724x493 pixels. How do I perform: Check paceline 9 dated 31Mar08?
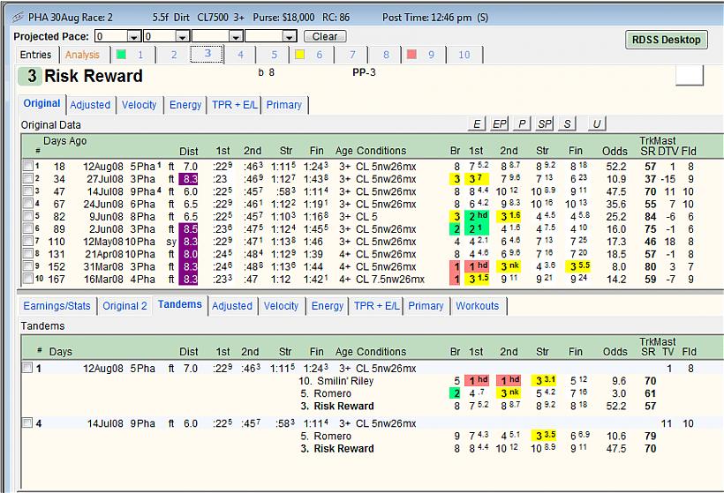pos(28,265)
